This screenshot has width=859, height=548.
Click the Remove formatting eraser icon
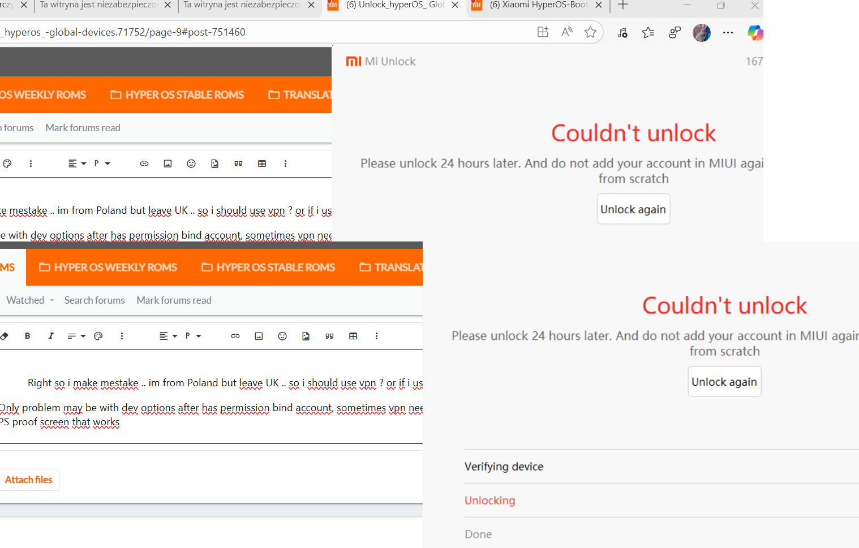(x=5, y=336)
